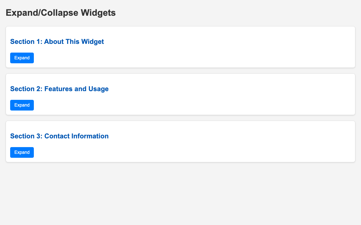Click the words "Contact Information"

[x=76, y=136]
